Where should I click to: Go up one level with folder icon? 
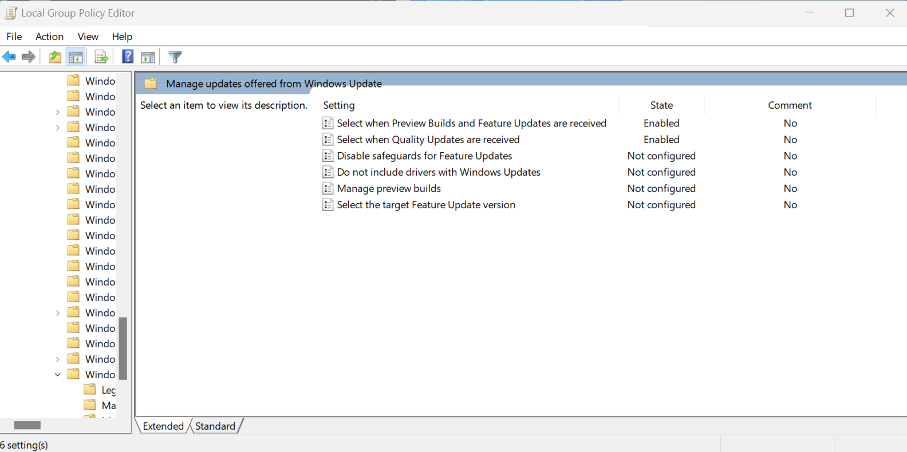click(55, 57)
